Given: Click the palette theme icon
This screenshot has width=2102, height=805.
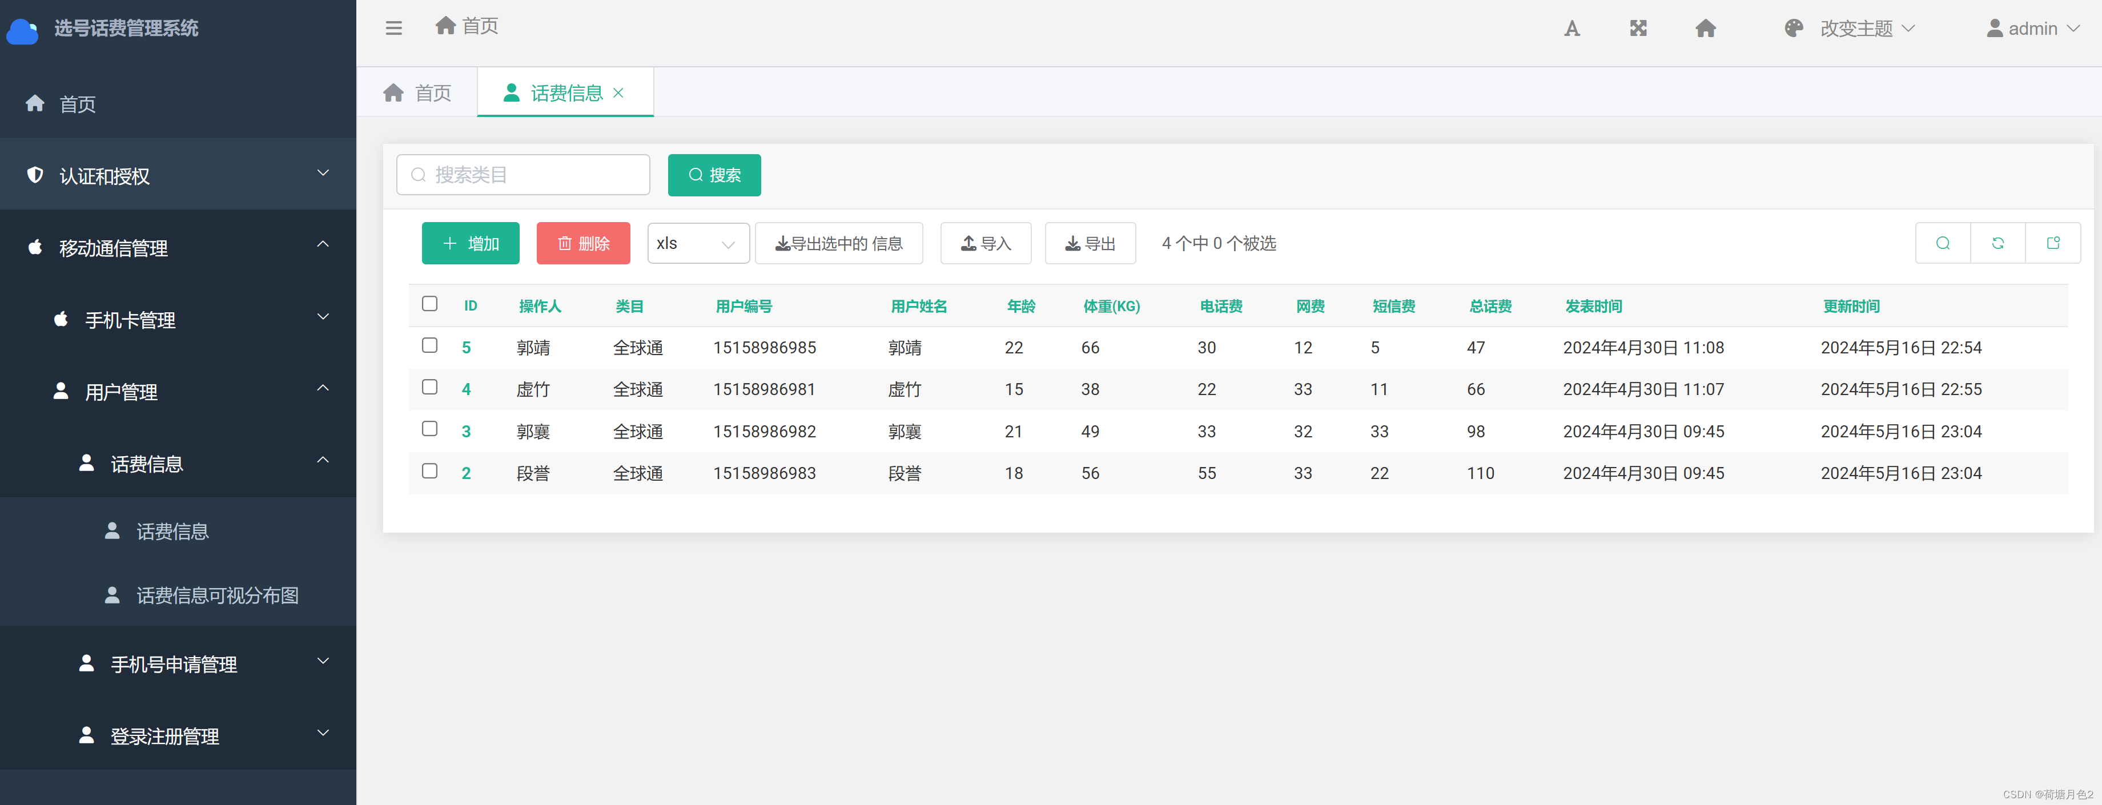Looking at the screenshot, I should pyautogui.click(x=1794, y=29).
